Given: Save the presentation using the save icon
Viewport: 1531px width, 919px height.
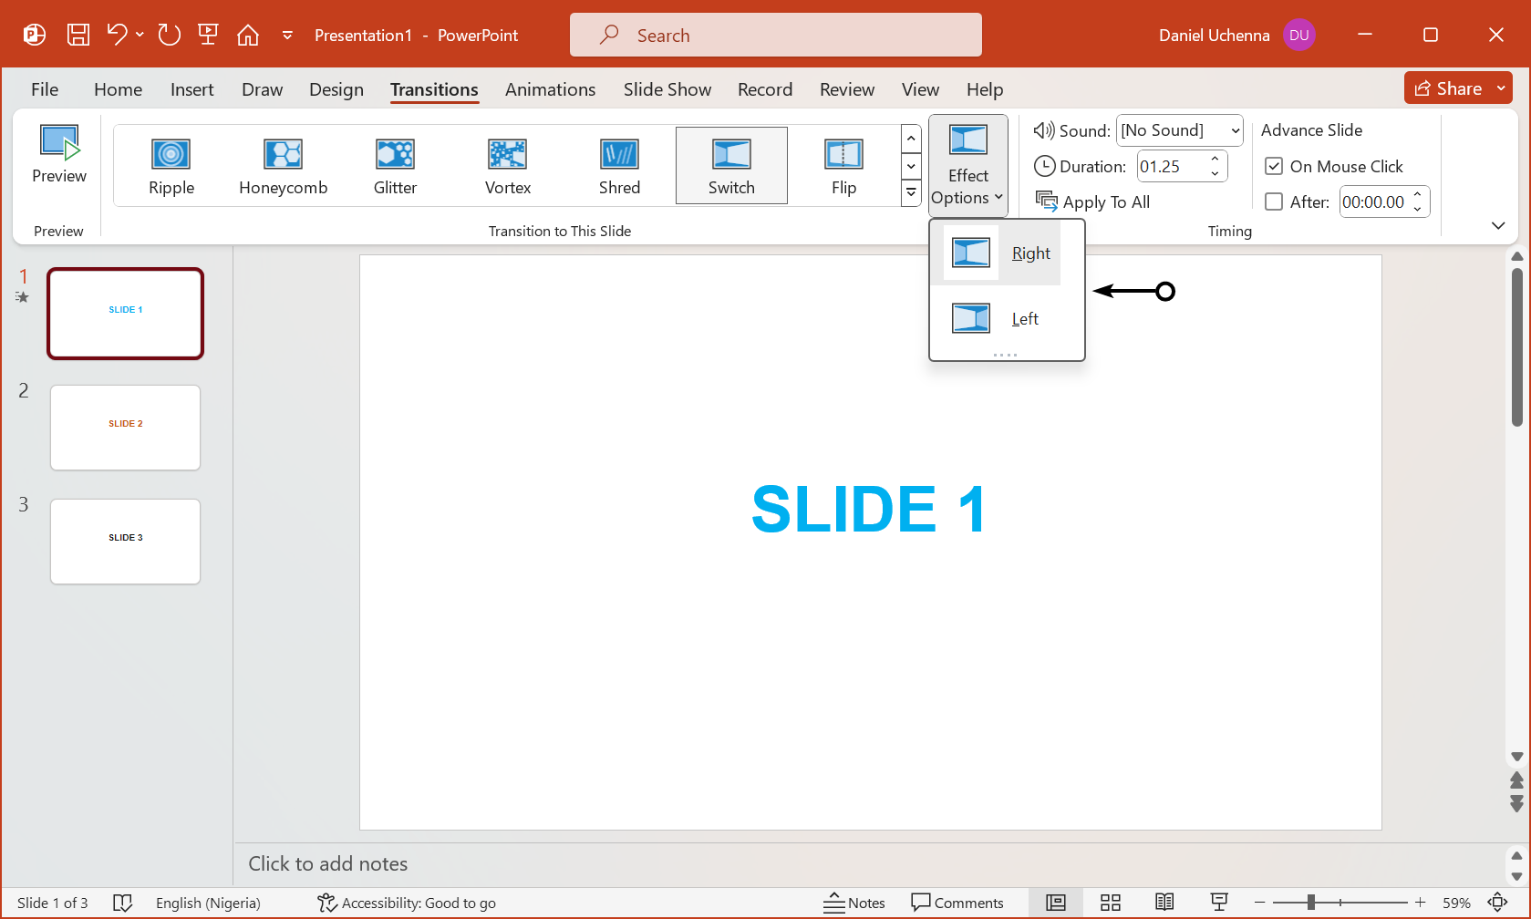Looking at the screenshot, I should click(x=78, y=36).
